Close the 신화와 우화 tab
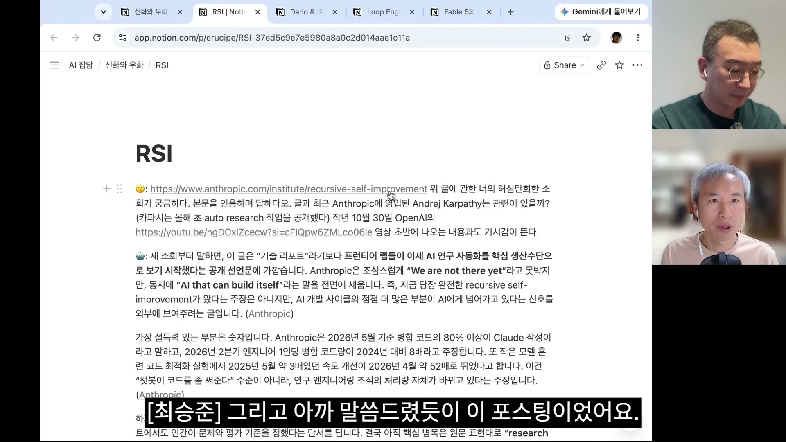 (180, 12)
